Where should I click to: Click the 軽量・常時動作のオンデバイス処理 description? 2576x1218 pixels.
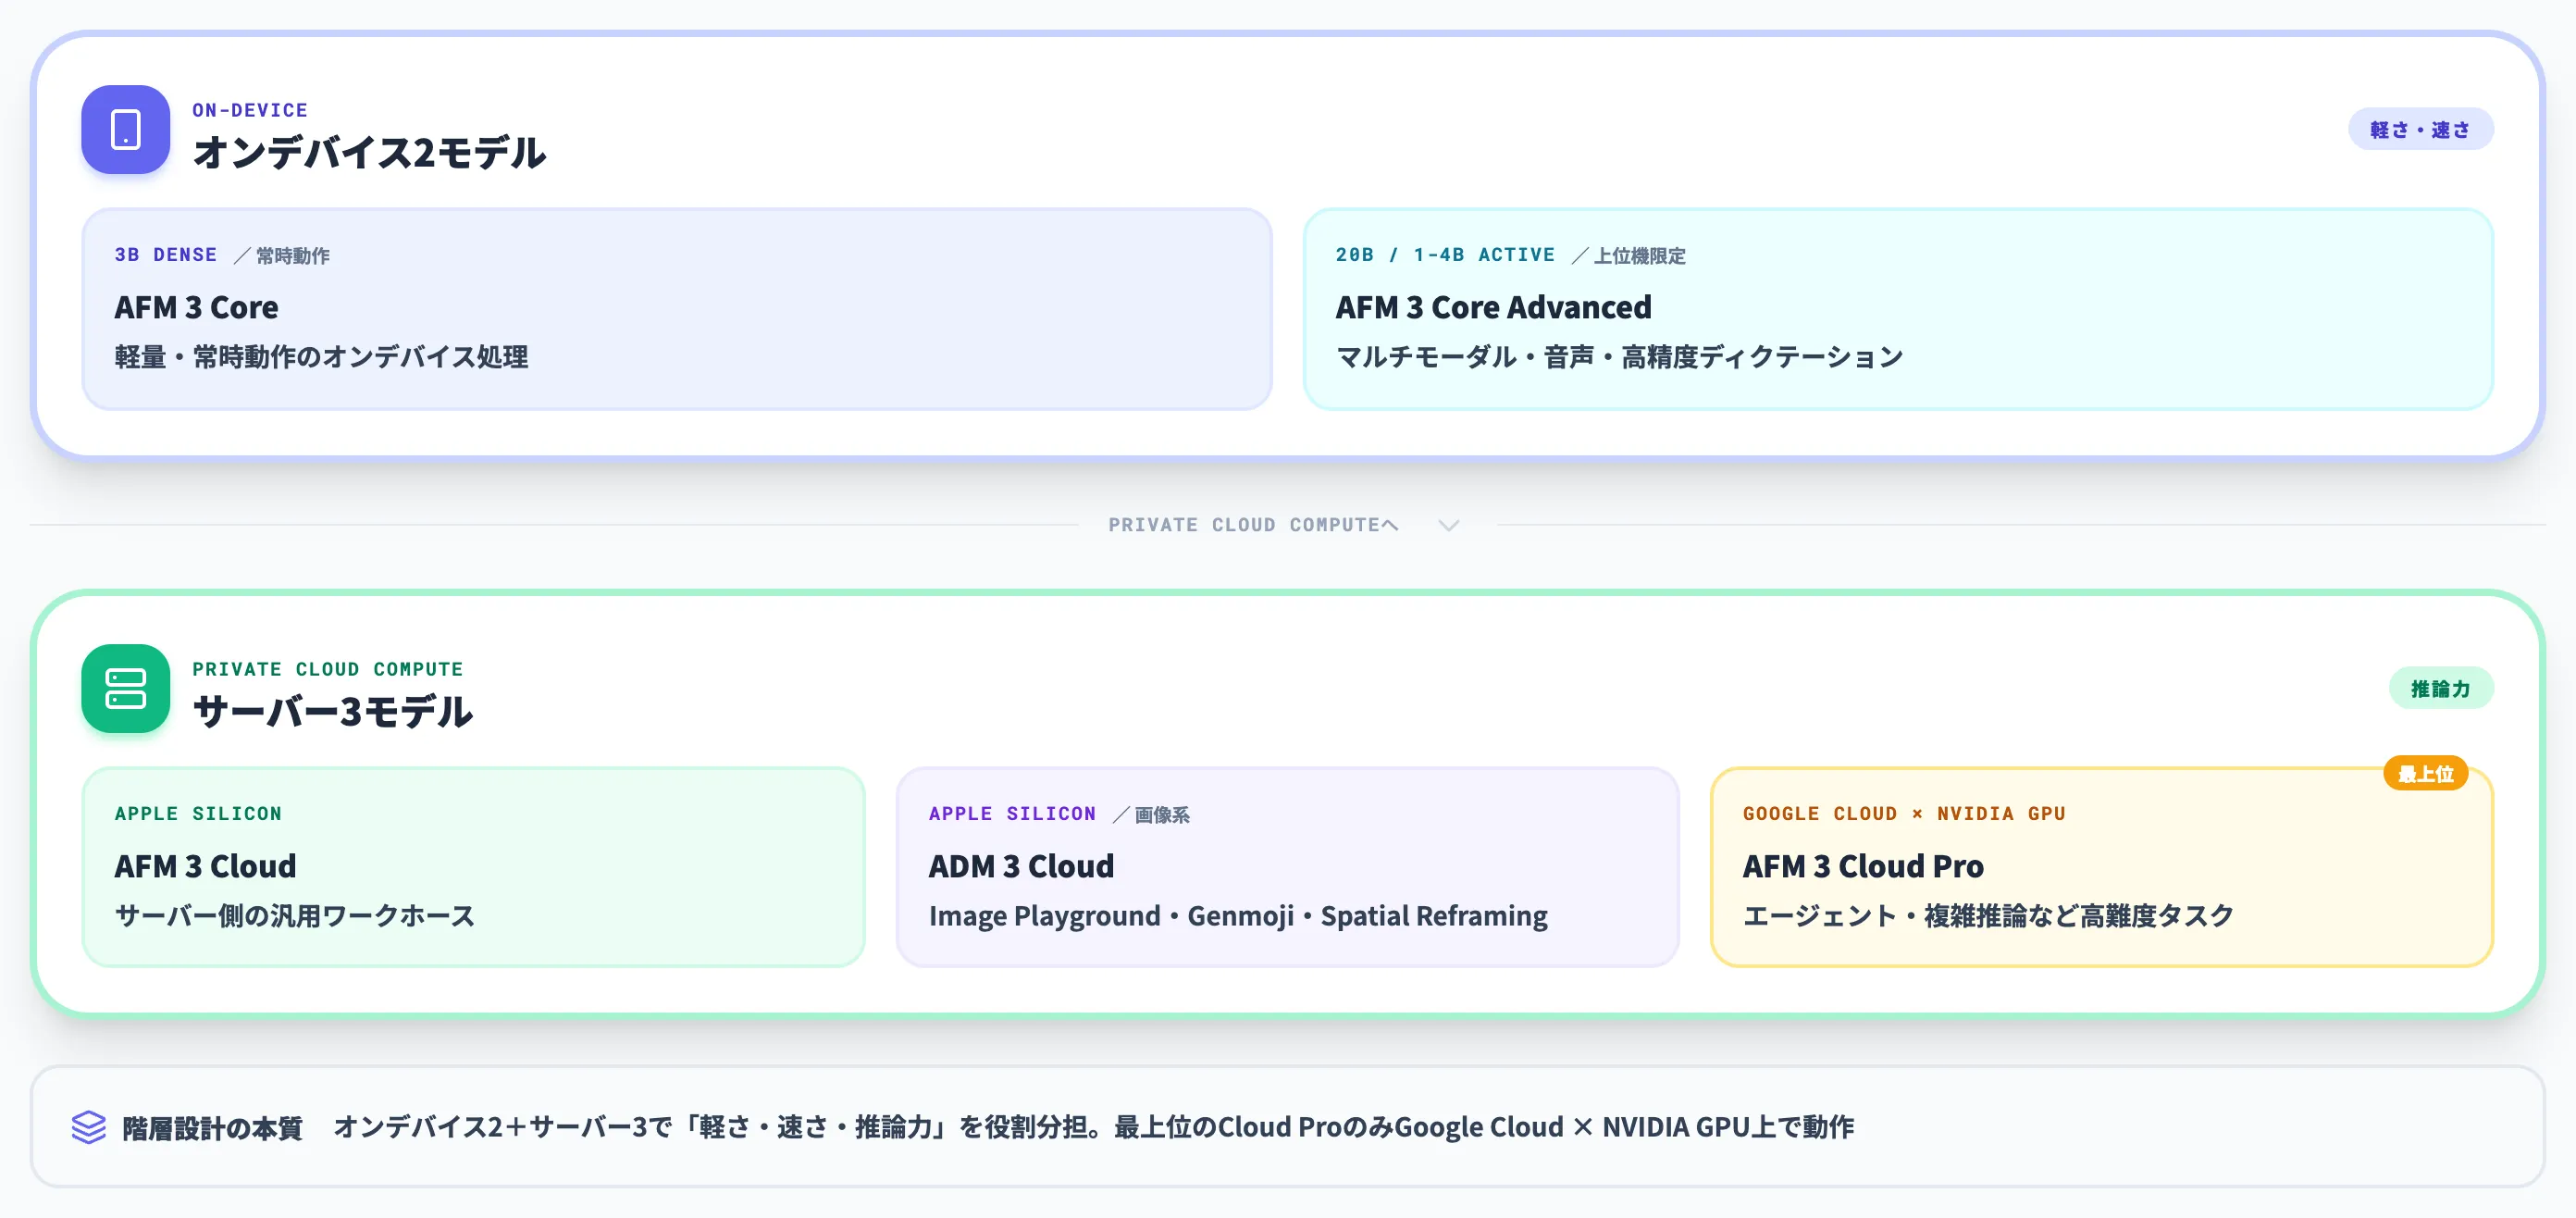(x=321, y=357)
